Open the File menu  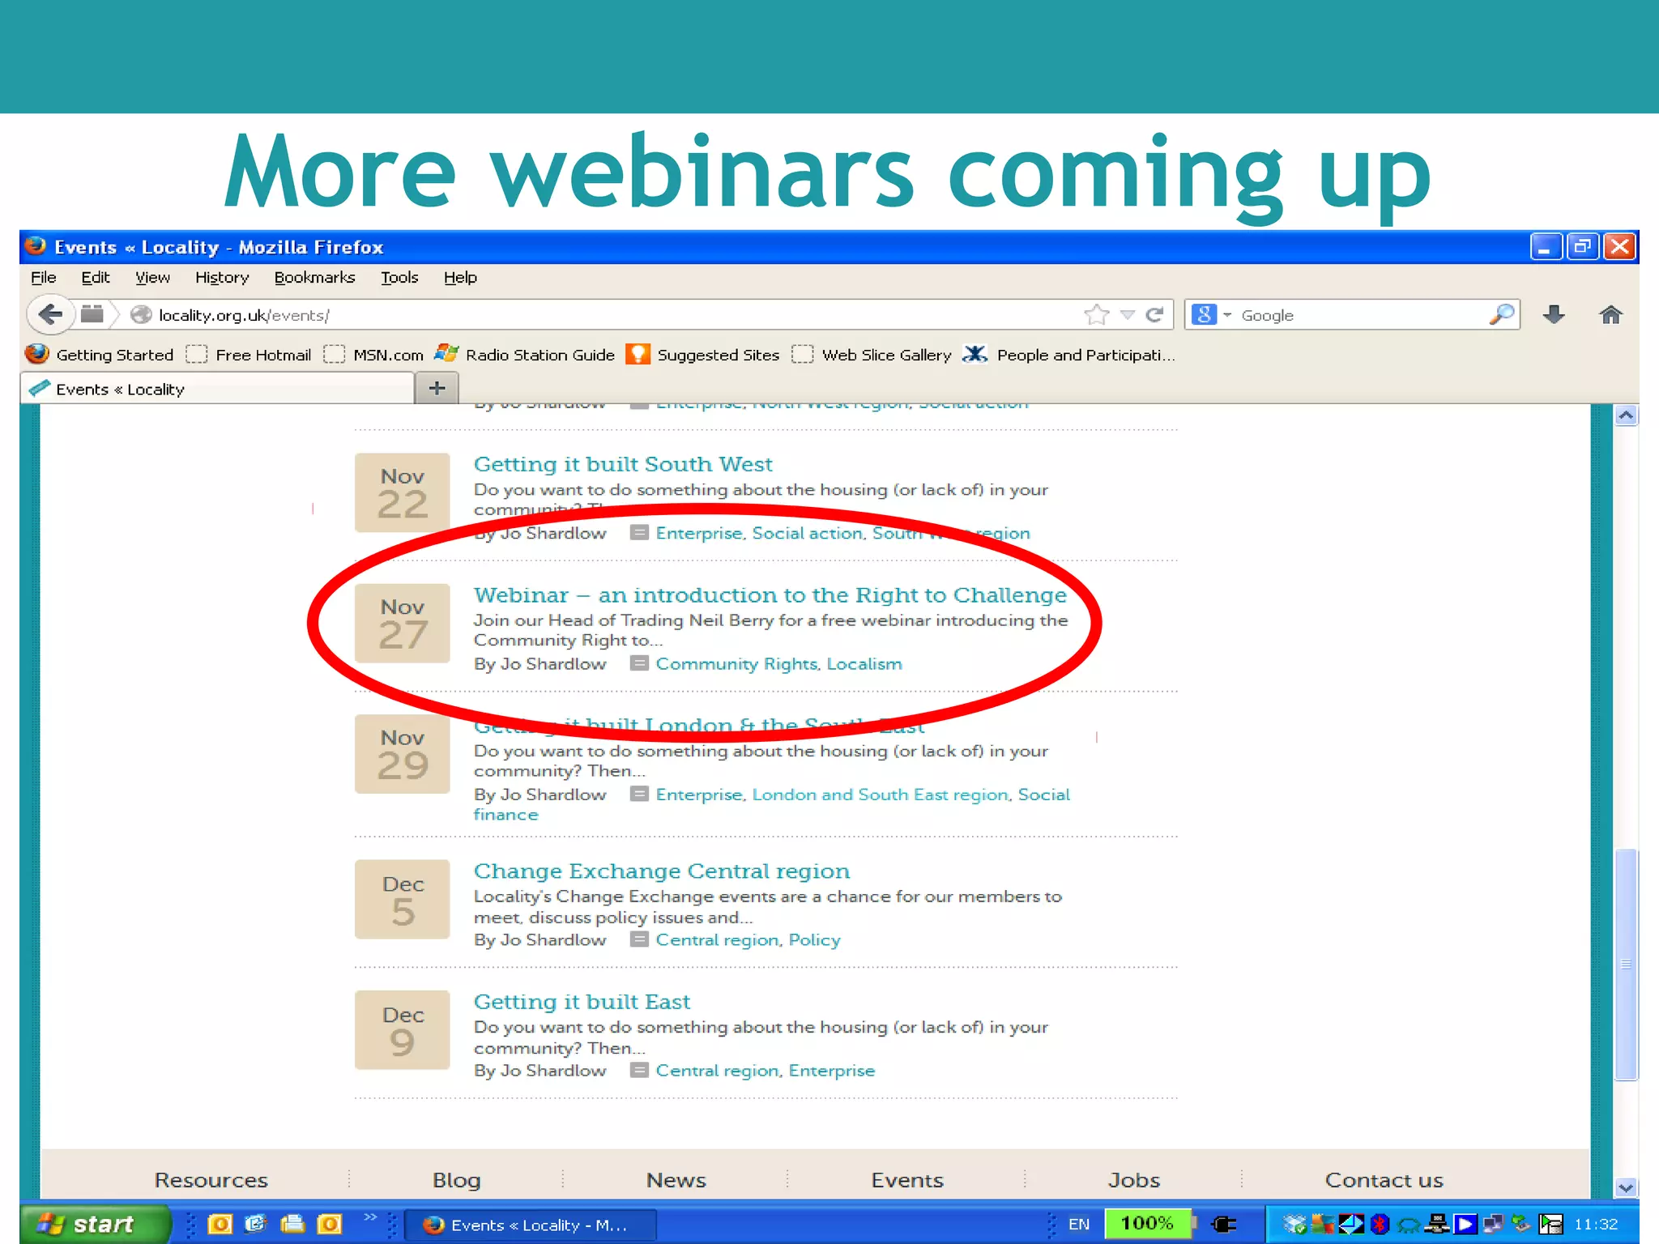coord(43,278)
